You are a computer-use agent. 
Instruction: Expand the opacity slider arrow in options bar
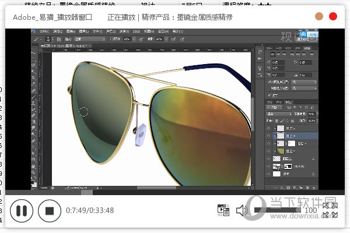click(134, 39)
